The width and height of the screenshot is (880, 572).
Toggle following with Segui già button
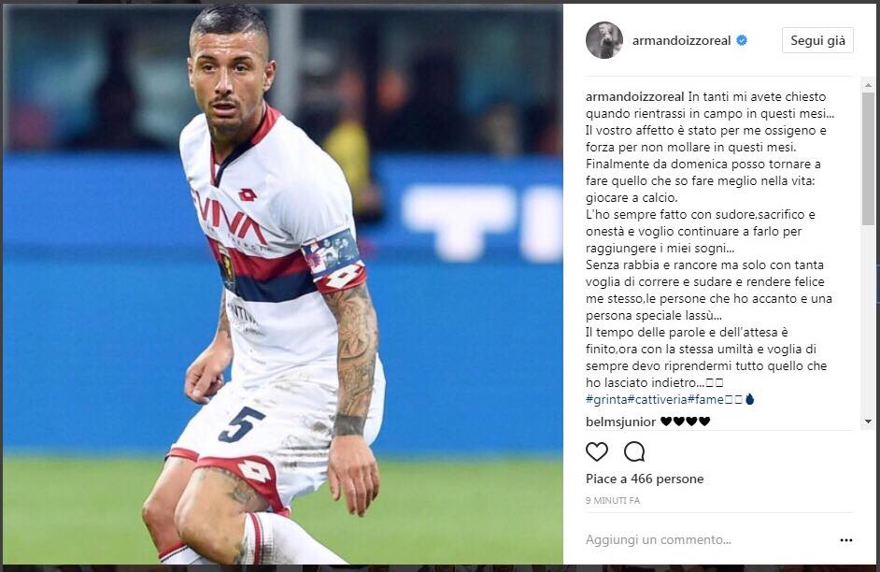click(817, 40)
